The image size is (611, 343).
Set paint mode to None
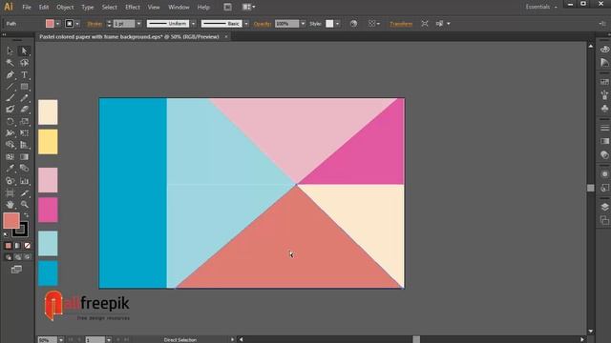pos(27,246)
